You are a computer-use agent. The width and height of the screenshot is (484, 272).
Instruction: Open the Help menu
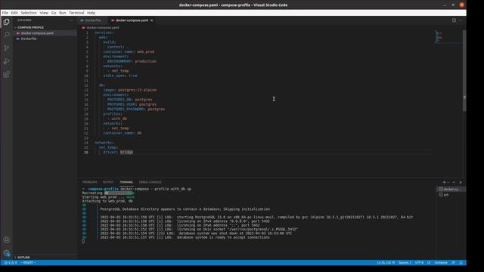(91, 13)
